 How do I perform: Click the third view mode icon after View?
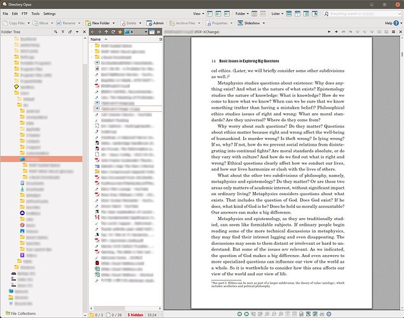[227, 13]
